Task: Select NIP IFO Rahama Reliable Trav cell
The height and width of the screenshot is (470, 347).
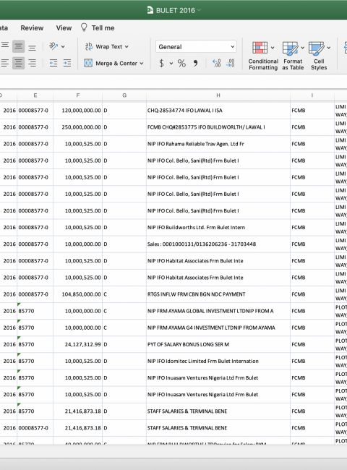Action: click(218, 144)
